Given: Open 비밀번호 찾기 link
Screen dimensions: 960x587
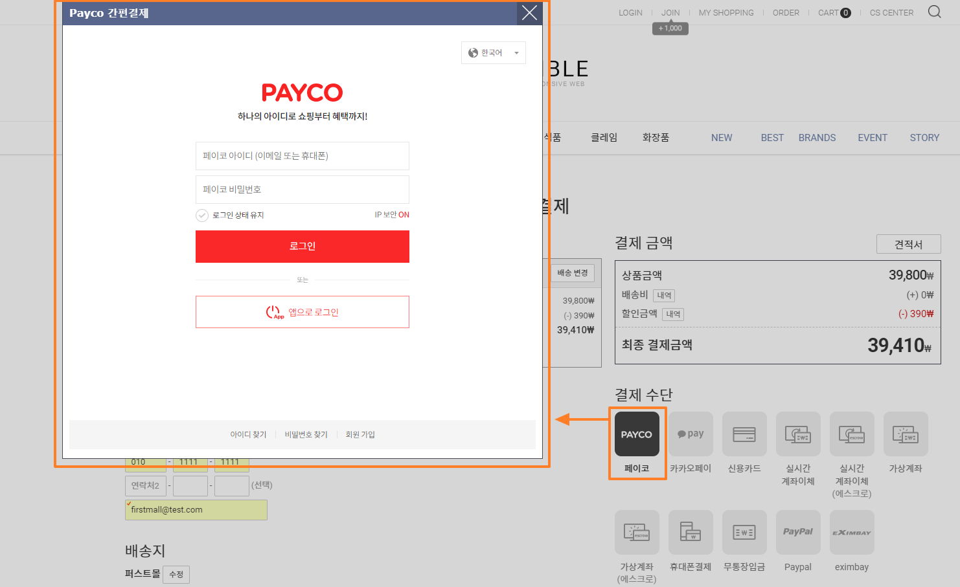Looking at the screenshot, I should click(x=306, y=434).
